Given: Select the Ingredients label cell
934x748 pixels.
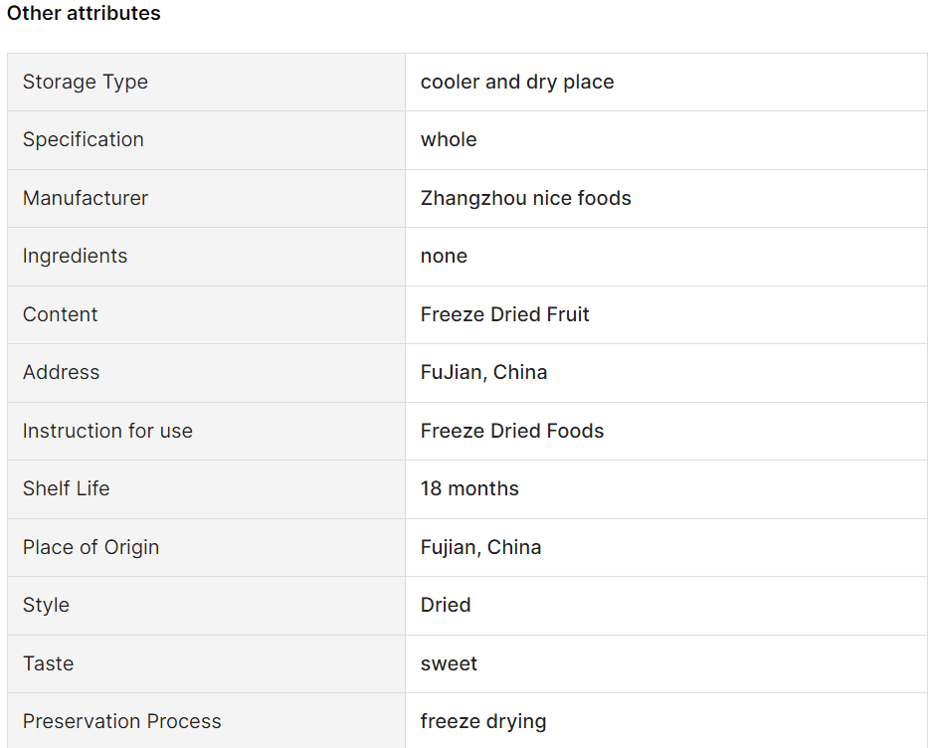Looking at the screenshot, I should (x=206, y=257).
